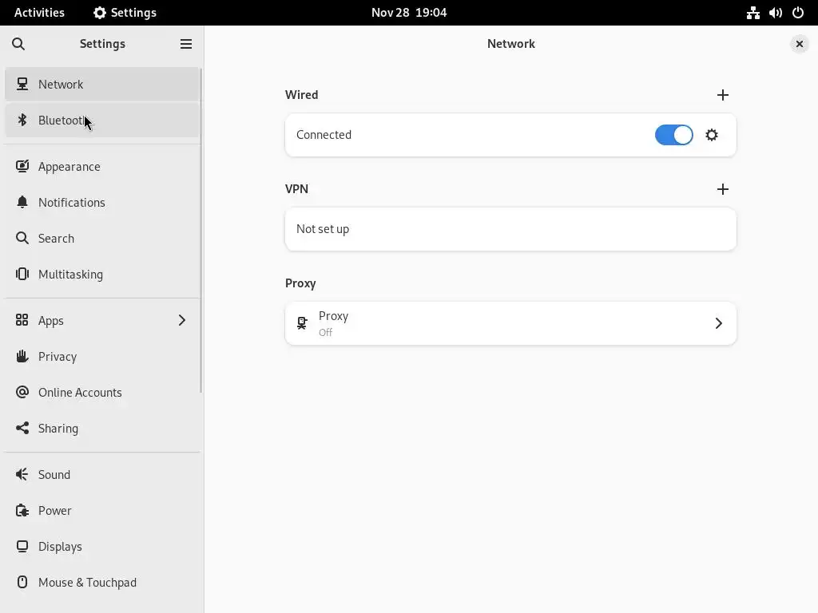
Task: Toggle the wired Connected switch off
Action: (x=674, y=135)
